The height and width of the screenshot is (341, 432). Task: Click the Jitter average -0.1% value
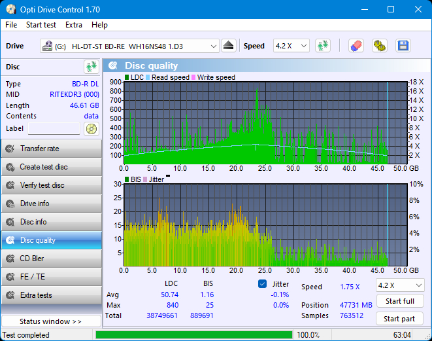pos(280,295)
